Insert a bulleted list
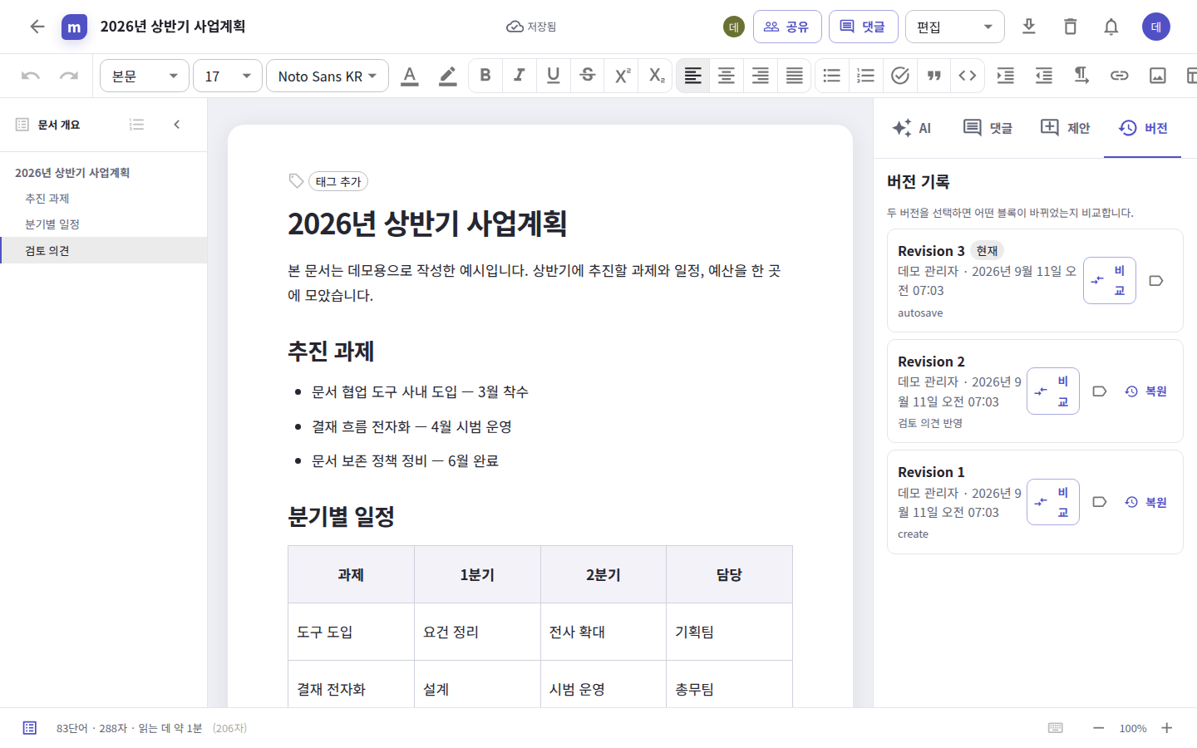 [832, 76]
